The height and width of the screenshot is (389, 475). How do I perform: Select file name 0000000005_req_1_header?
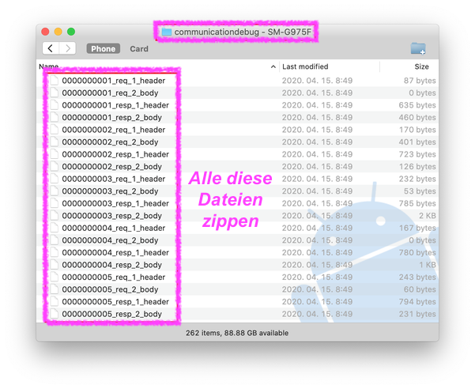click(114, 277)
